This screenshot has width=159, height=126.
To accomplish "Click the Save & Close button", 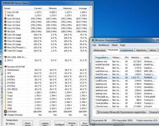I will click(x=85, y=123).
